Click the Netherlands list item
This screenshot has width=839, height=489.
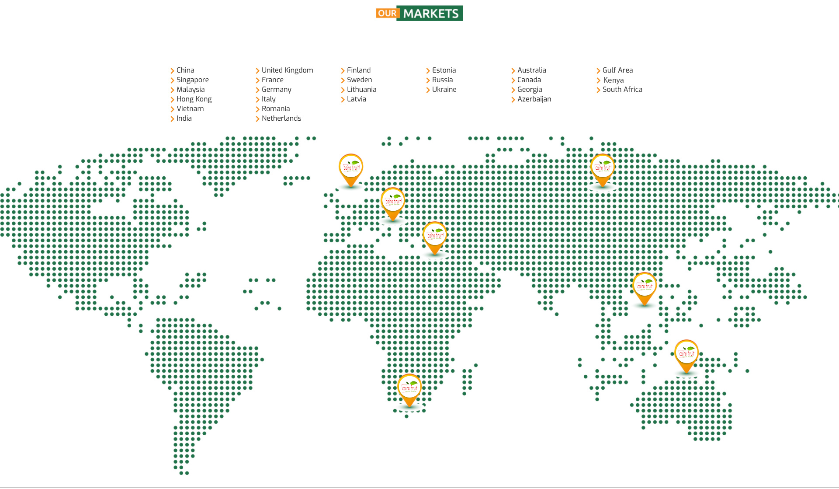281,118
